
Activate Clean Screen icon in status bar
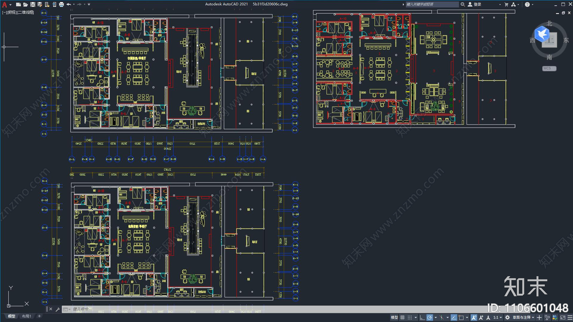click(563, 317)
